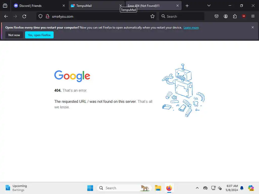This screenshot has width=259, height=194.
Task: Close the TempuMail tab
Action: click(121, 6)
